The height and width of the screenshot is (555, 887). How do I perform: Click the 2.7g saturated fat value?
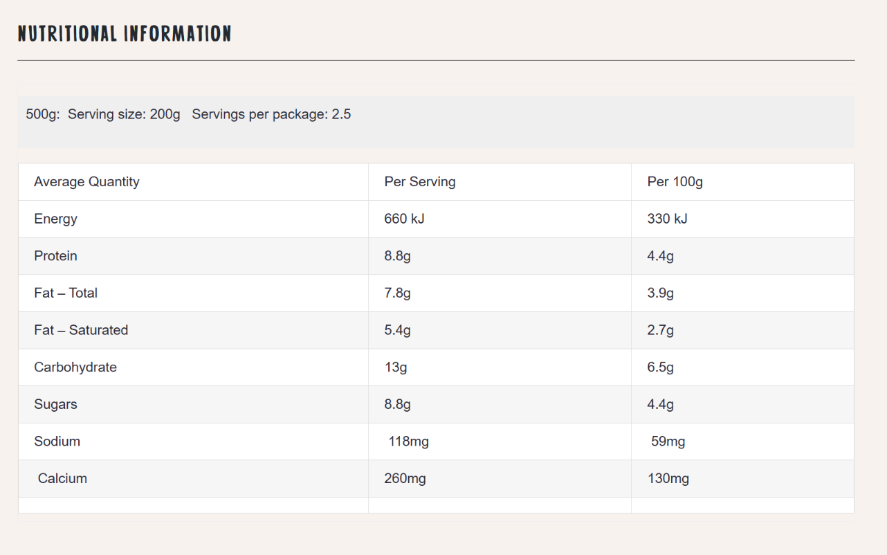click(661, 331)
